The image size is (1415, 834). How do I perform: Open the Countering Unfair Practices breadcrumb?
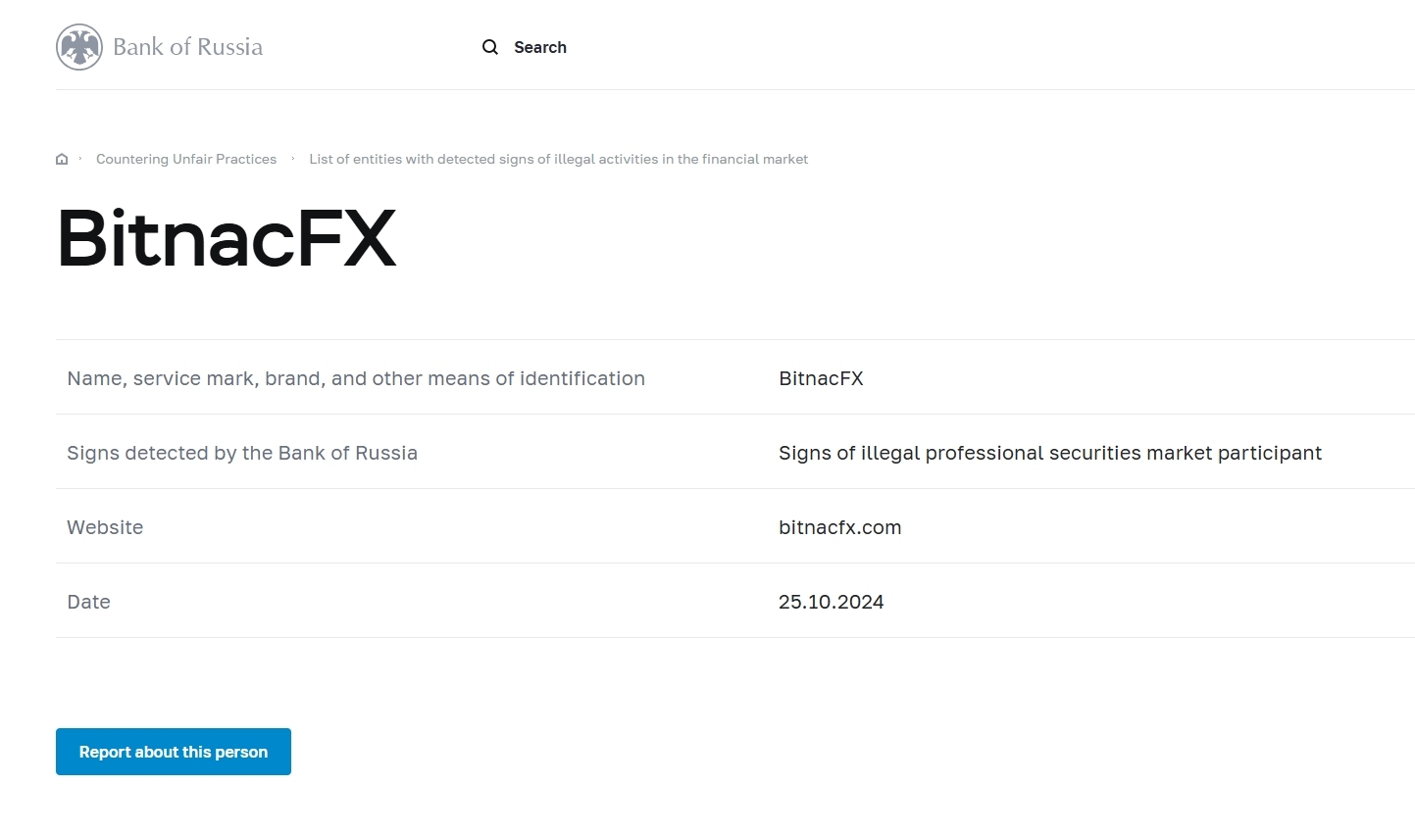186,159
